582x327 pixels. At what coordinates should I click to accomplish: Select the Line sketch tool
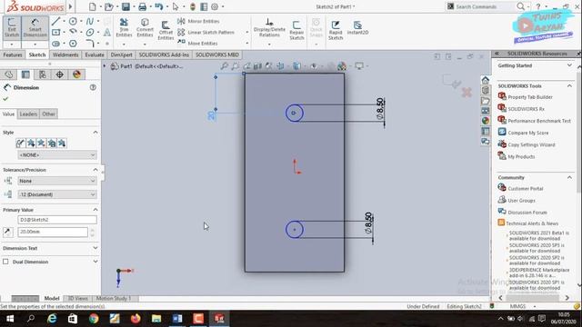pos(55,21)
